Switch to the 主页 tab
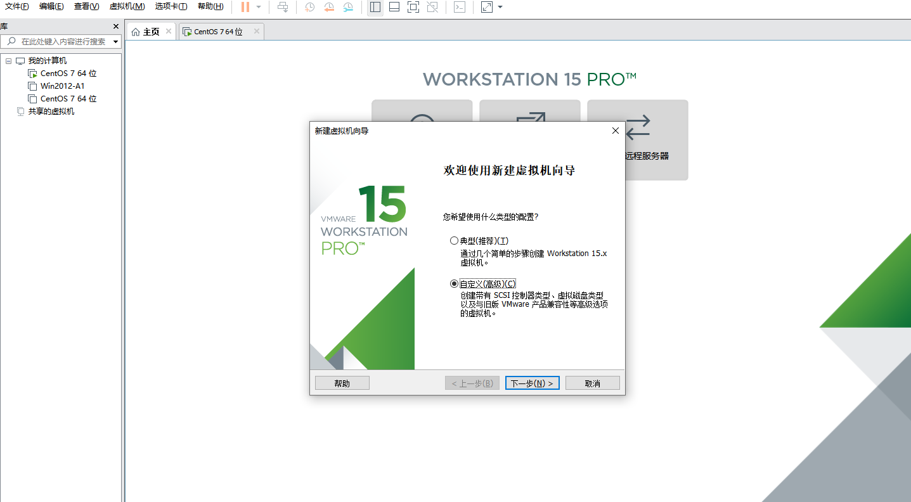911x502 pixels. pyautogui.click(x=151, y=32)
